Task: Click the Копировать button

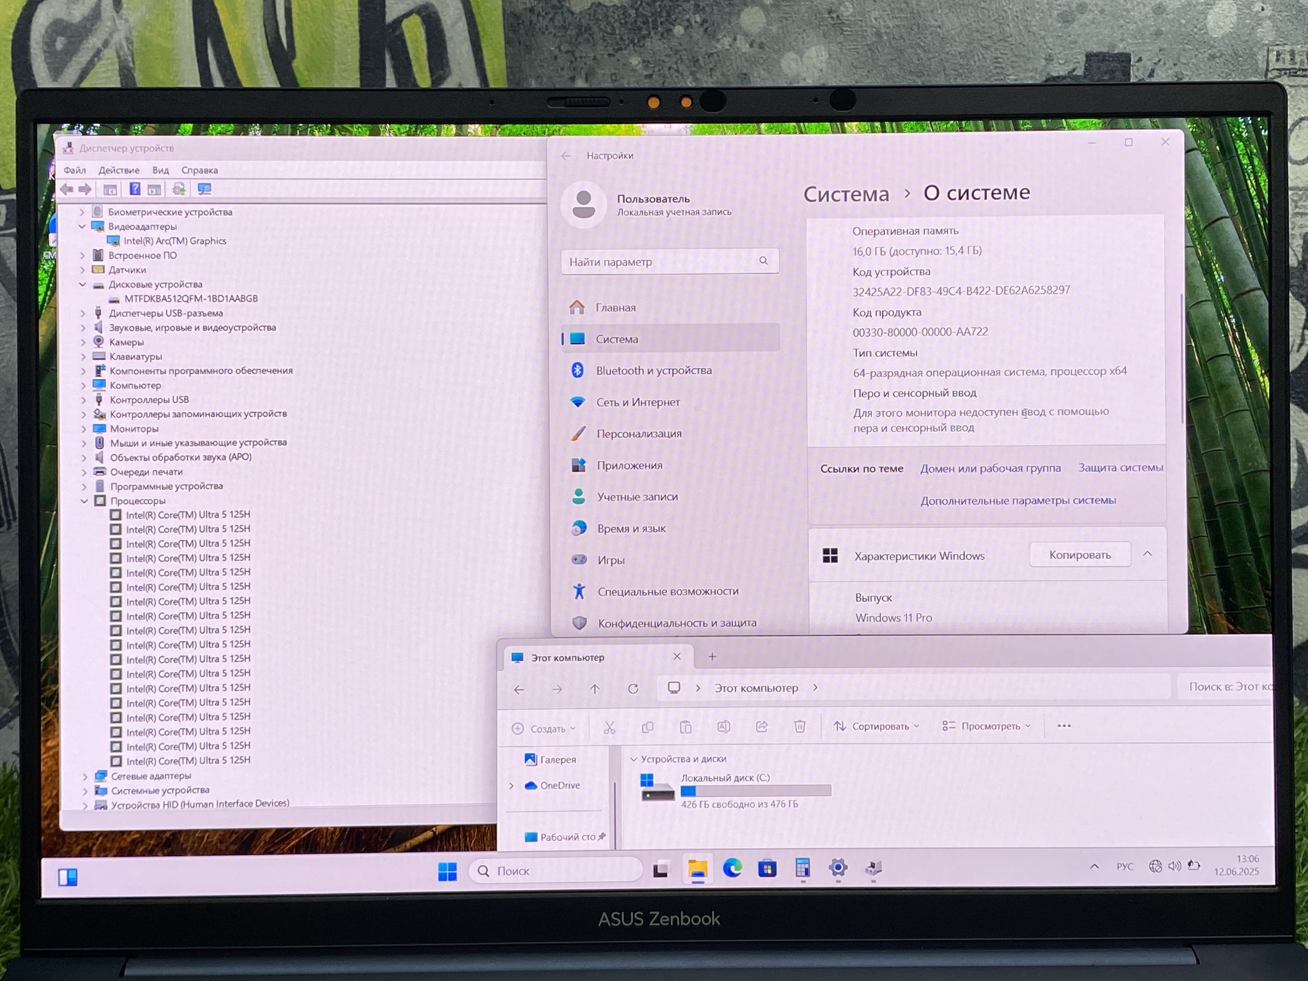Action: pyautogui.click(x=1079, y=554)
